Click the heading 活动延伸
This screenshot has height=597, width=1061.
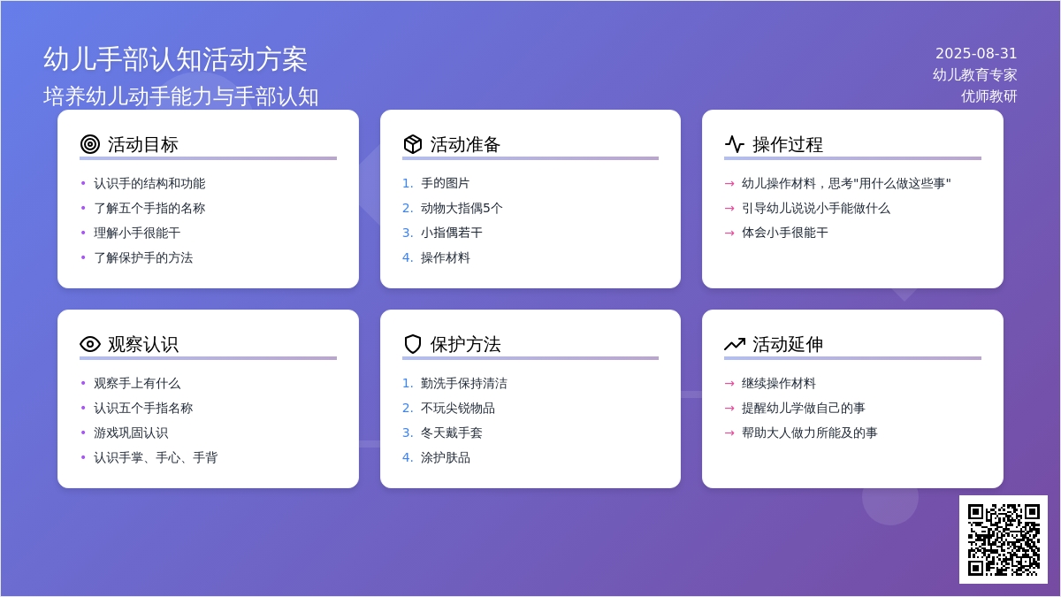tap(788, 344)
